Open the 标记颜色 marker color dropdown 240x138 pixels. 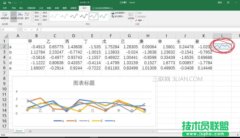[x=118, y=16]
